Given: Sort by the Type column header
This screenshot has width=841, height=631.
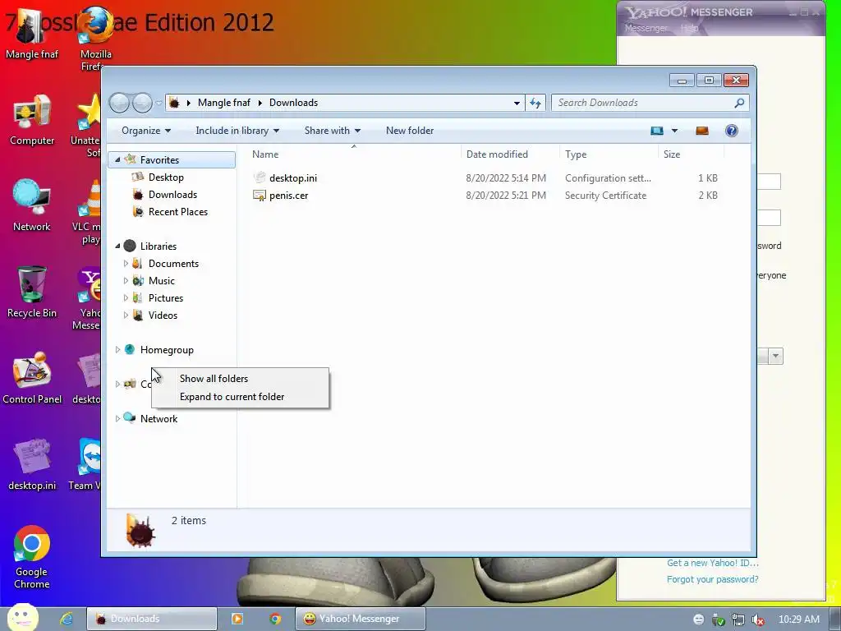Looking at the screenshot, I should pyautogui.click(x=609, y=154).
